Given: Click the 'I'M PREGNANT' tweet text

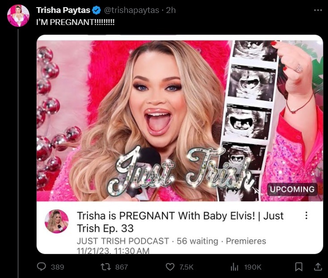Looking at the screenshot, I should tap(76, 22).
